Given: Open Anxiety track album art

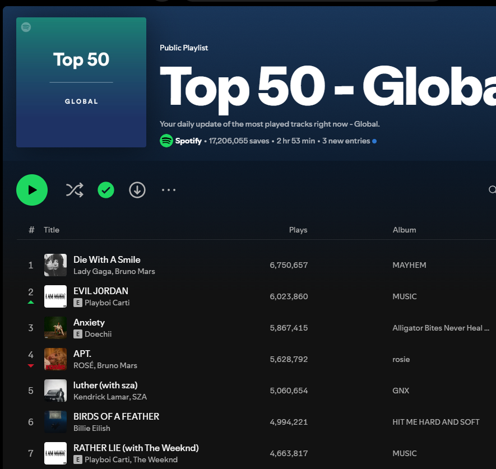Looking at the screenshot, I should (55, 328).
